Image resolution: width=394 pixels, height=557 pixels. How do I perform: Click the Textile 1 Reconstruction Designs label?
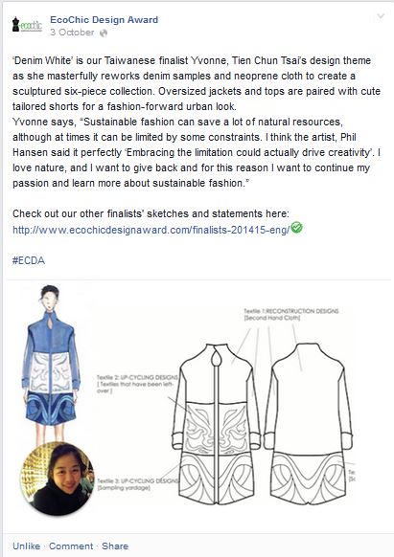290,314
